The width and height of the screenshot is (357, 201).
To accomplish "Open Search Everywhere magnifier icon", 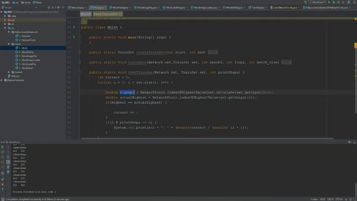I will 355,2.
